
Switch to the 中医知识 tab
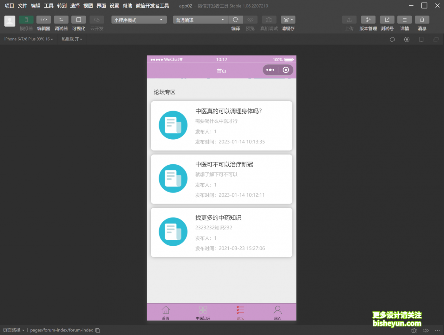click(203, 313)
